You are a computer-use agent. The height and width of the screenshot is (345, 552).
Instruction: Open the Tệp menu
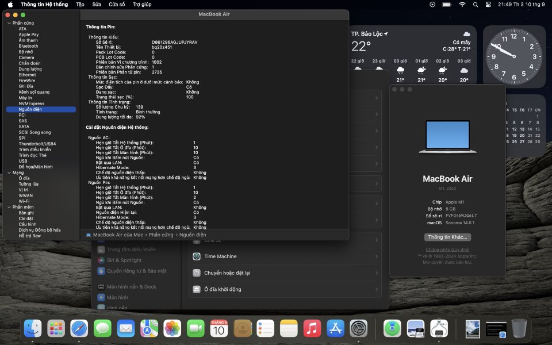tap(80, 5)
